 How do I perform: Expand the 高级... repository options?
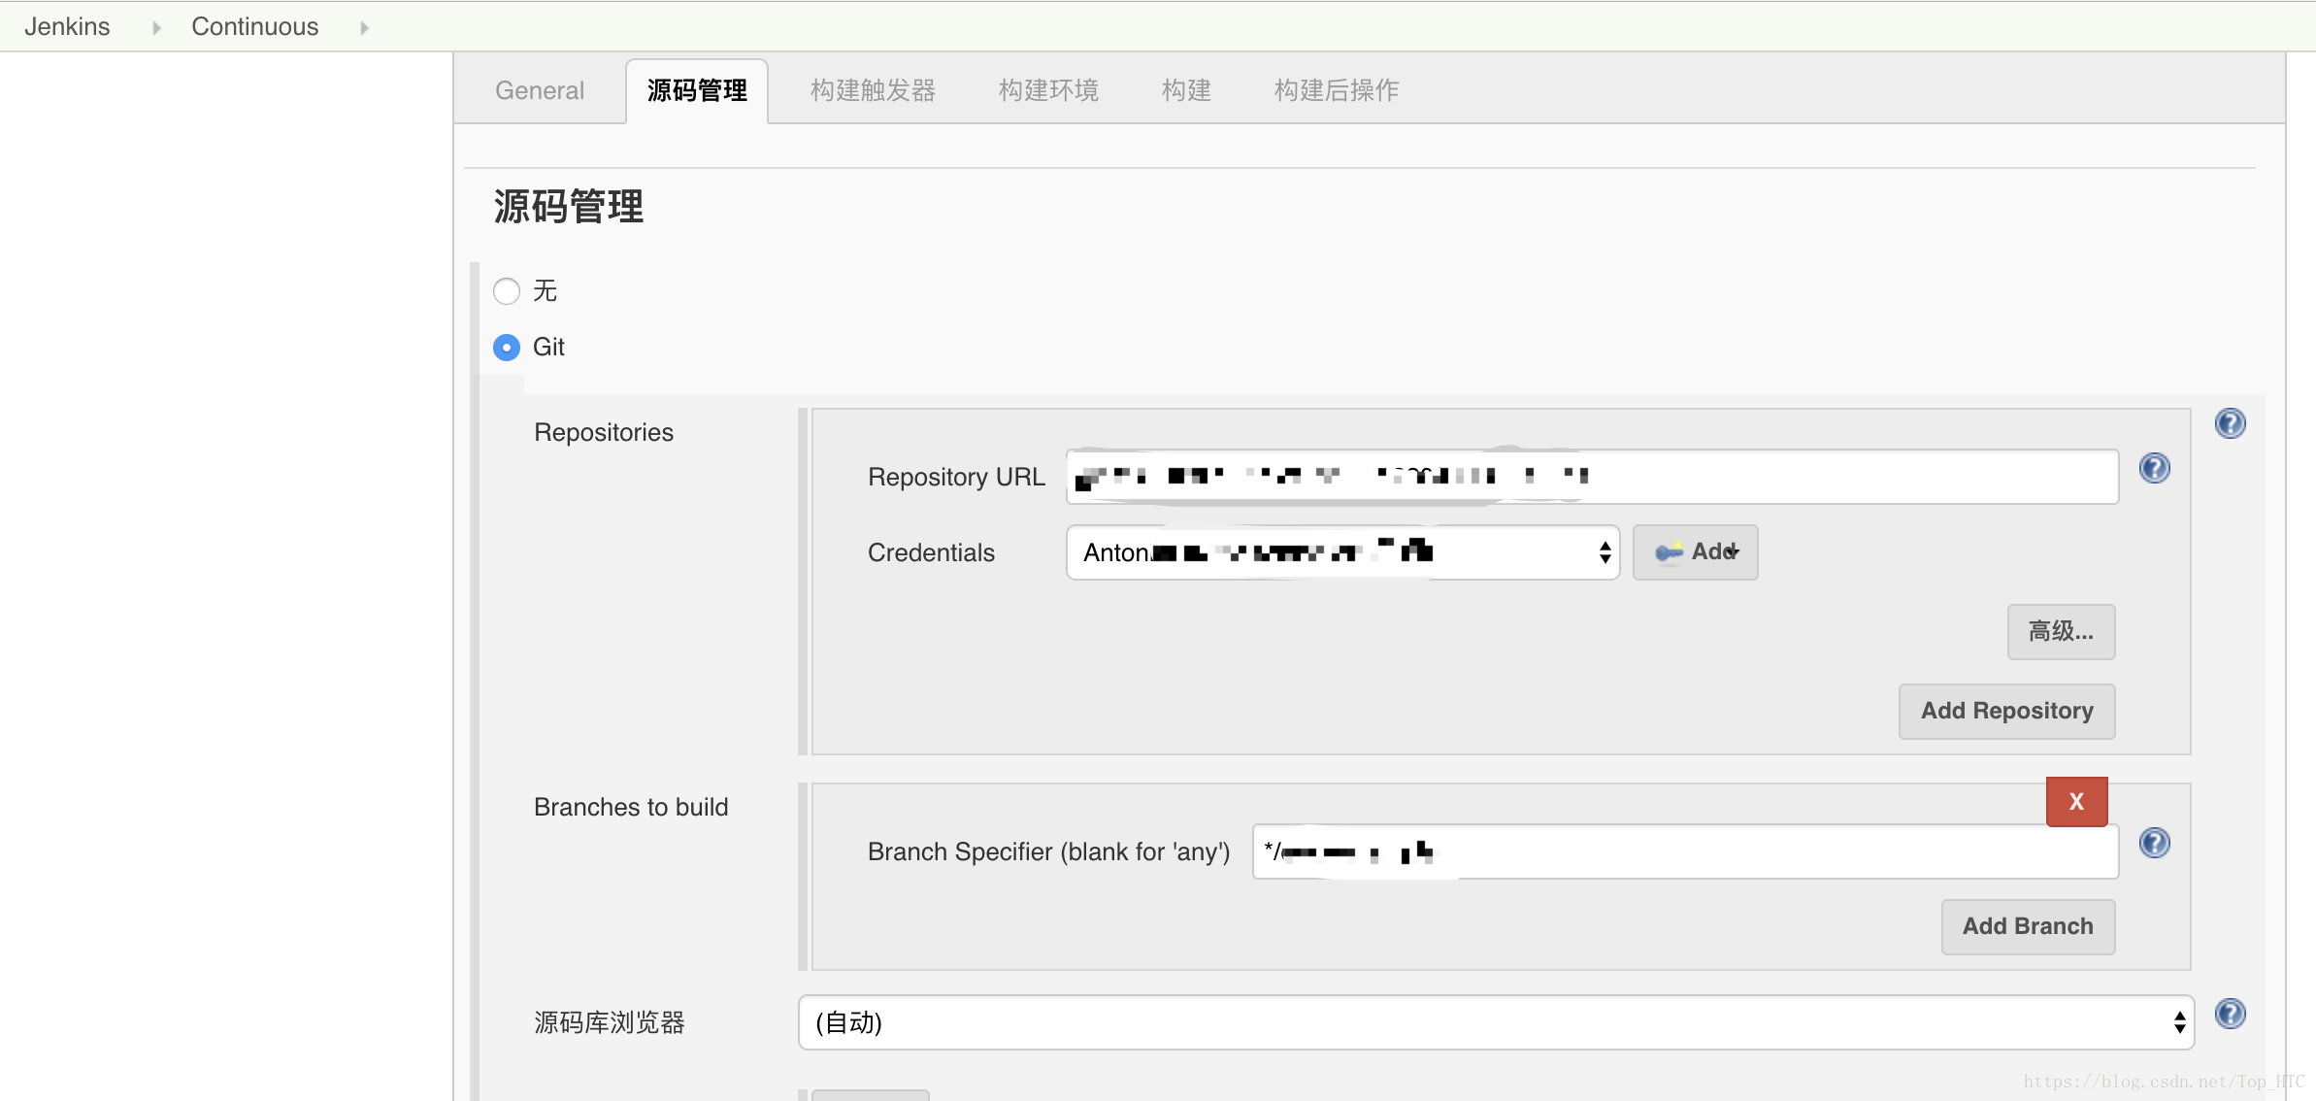click(x=2059, y=632)
